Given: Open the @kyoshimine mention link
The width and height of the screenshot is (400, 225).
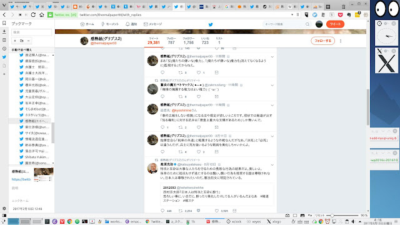Looking at the screenshot, I should (181, 110).
